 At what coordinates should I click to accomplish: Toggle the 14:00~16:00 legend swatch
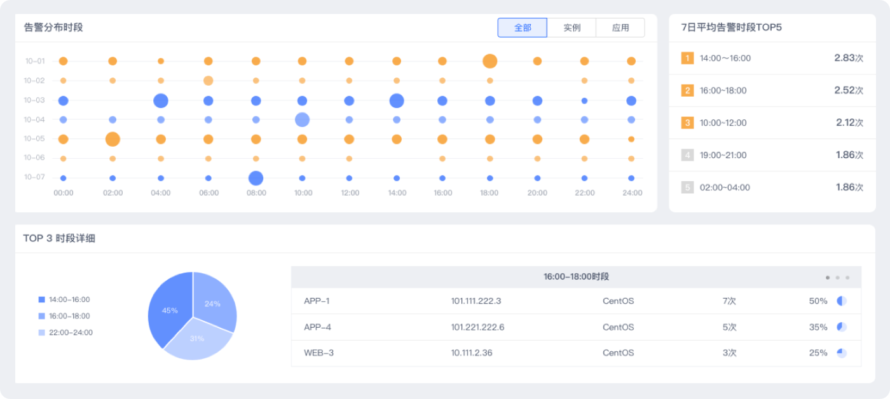pyautogui.click(x=42, y=299)
